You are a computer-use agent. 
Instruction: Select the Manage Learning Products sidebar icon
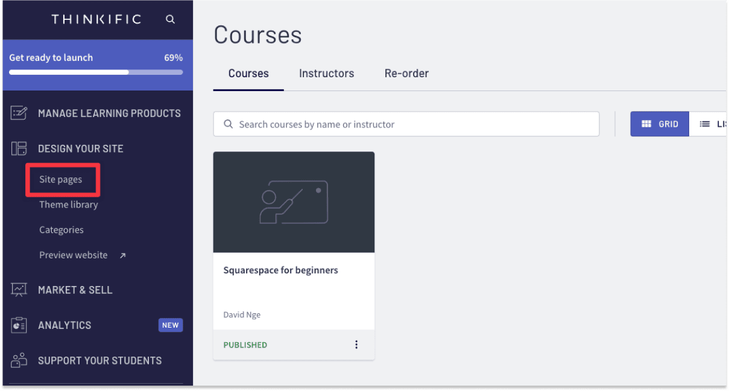(x=19, y=113)
